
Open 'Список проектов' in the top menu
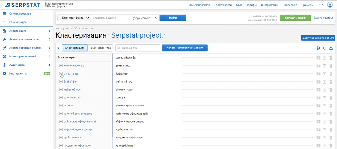pyautogui.click(x=199, y=5)
